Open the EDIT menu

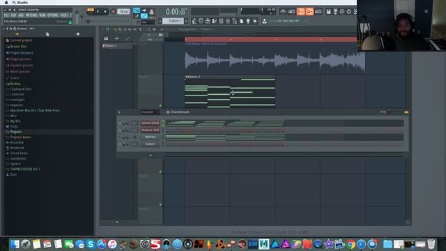click(14, 15)
